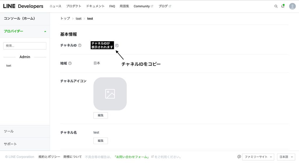
Task: Open the ブログ external link
Action: coord(165,6)
